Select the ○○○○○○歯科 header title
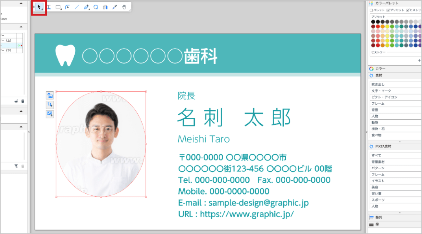The width and height of the screenshot is (422, 234). click(150, 56)
